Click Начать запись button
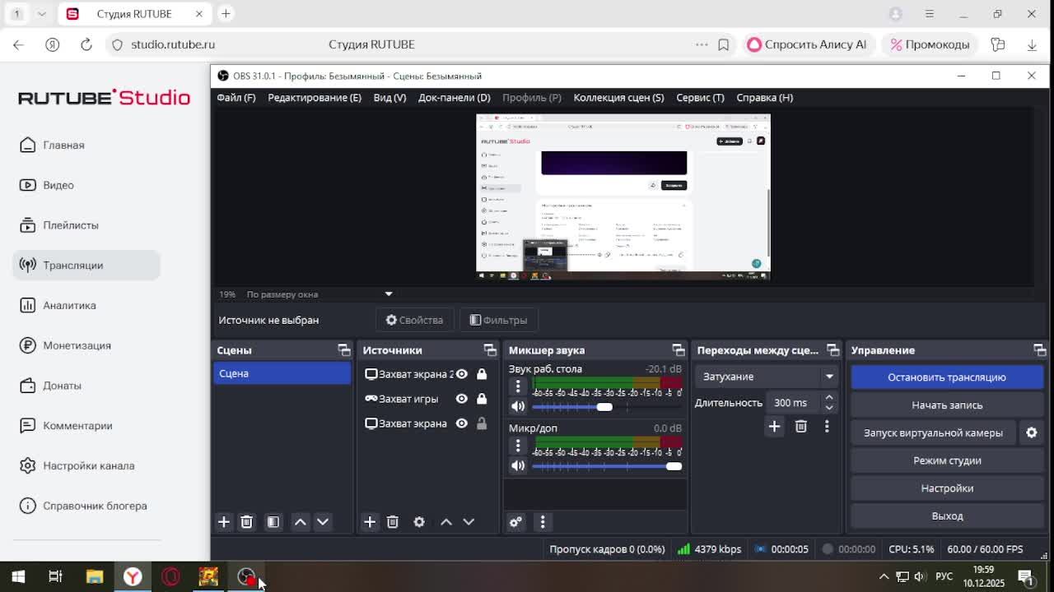The height and width of the screenshot is (592, 1054). pos(947,405)
